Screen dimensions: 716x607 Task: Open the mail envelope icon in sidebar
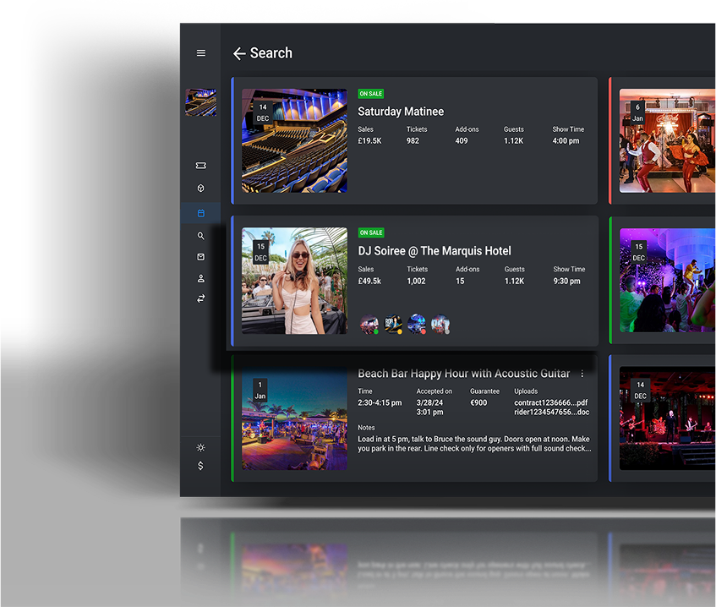click(200, 257)
